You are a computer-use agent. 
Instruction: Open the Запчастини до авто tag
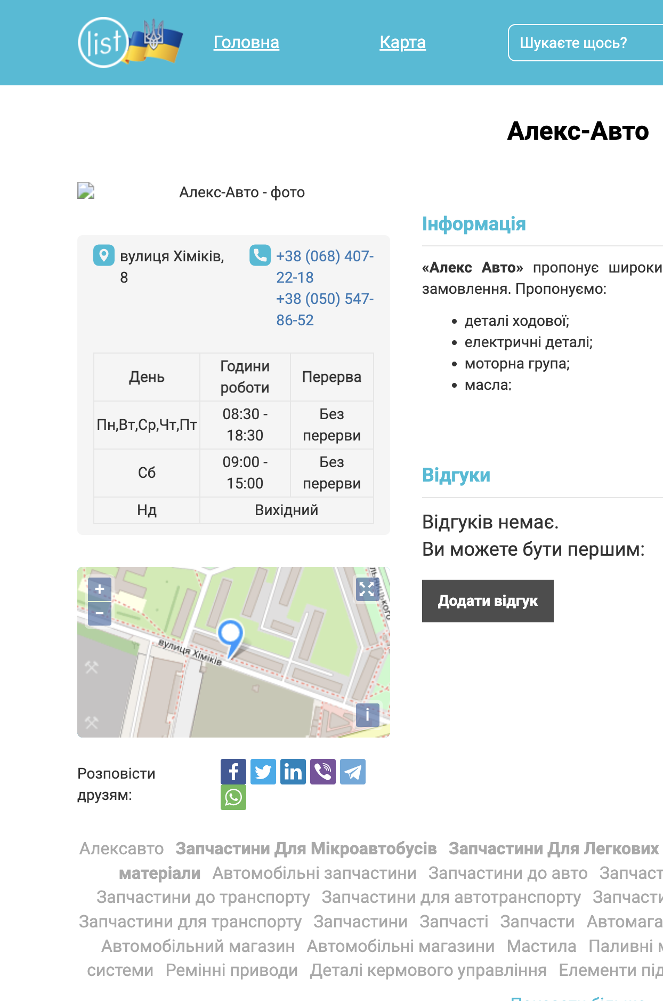coord(508,873)
